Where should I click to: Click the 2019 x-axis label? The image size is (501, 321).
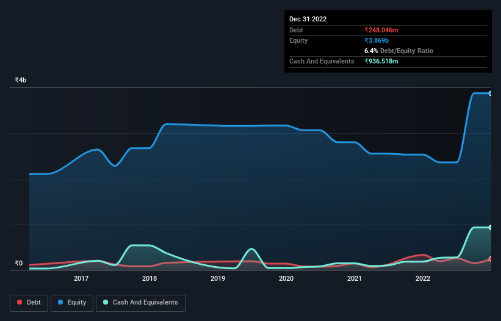point(218,278)
